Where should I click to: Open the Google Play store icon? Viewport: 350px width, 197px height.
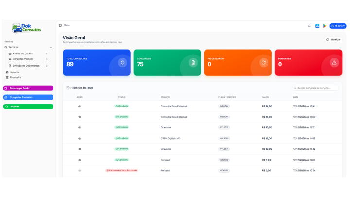[x=324, y=26]
